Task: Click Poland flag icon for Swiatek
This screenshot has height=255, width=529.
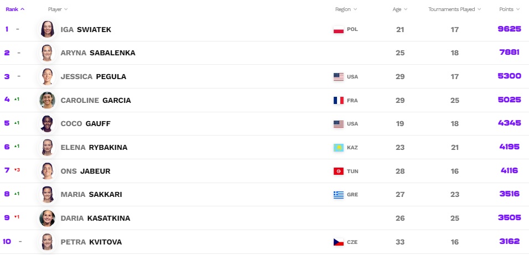Action: [x=339, y=29]
